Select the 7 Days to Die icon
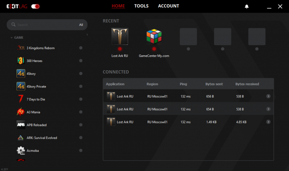289x171 pixels. 21,99
